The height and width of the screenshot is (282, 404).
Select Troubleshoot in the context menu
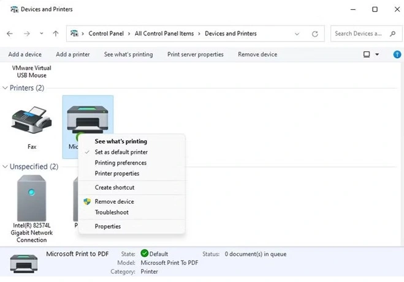click(x=112, y=212)
